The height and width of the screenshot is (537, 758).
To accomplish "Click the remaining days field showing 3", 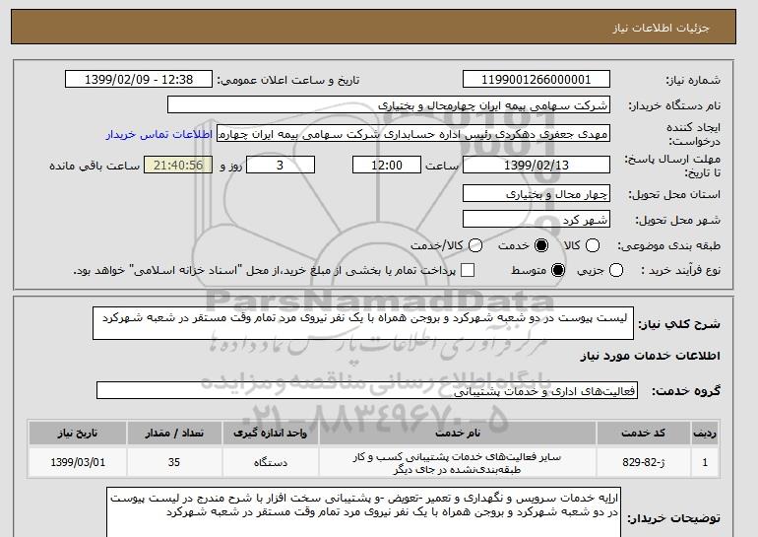I will [x=281, y=165].
